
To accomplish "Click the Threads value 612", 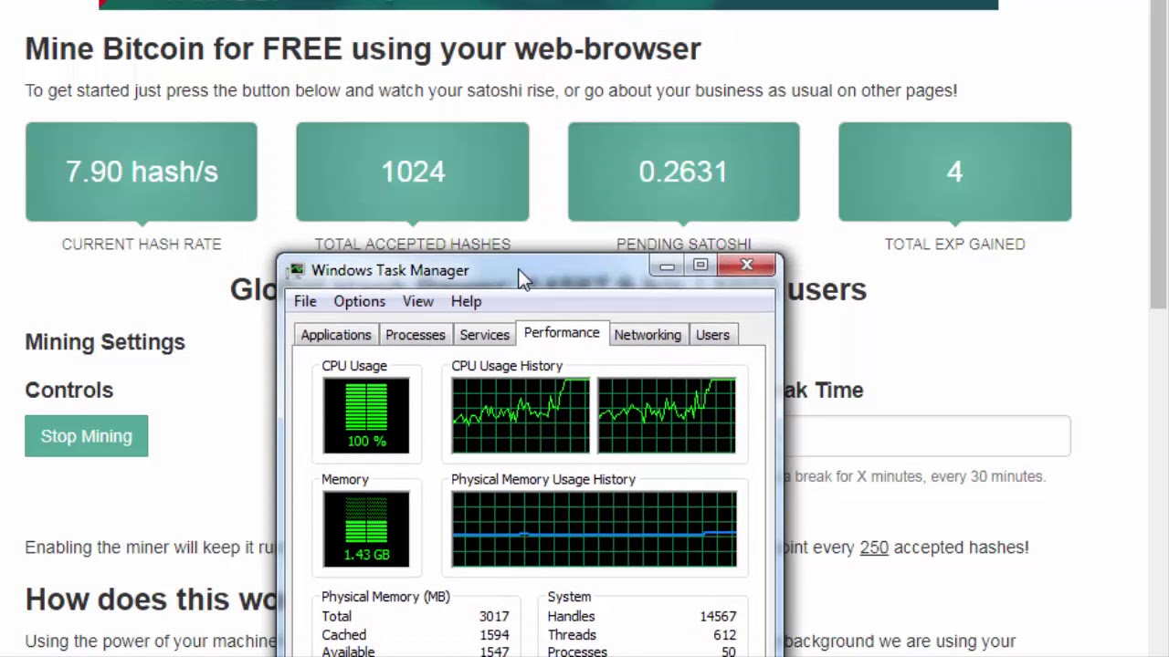I will (725, 635).
